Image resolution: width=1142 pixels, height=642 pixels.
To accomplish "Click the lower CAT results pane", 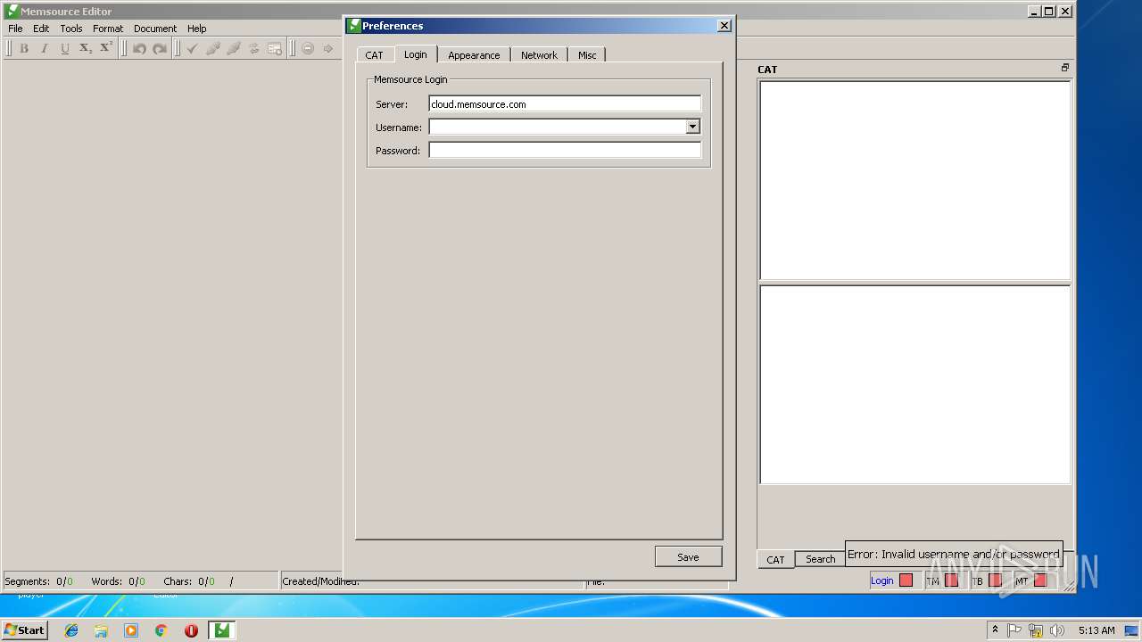I will 914,385.
